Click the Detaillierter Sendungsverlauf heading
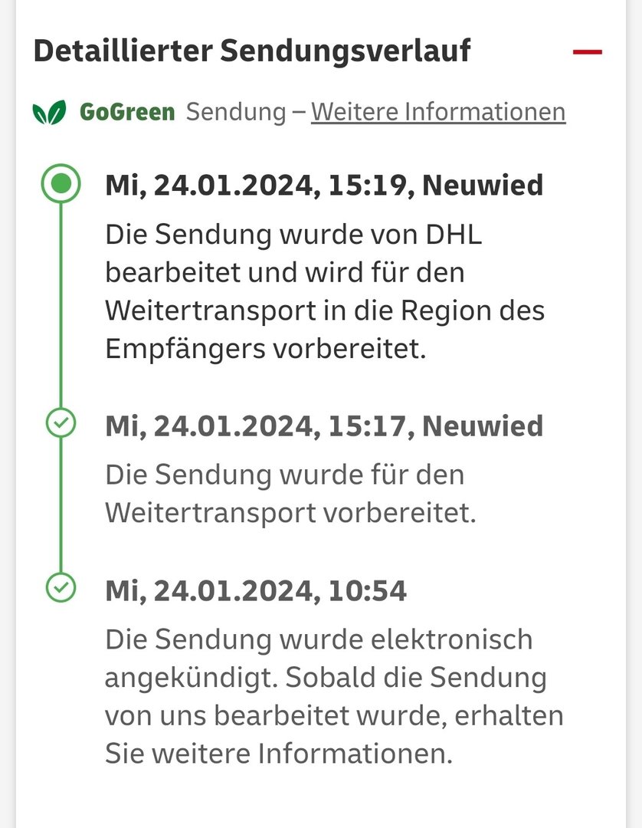642x828 pixels. coord(252,51)
